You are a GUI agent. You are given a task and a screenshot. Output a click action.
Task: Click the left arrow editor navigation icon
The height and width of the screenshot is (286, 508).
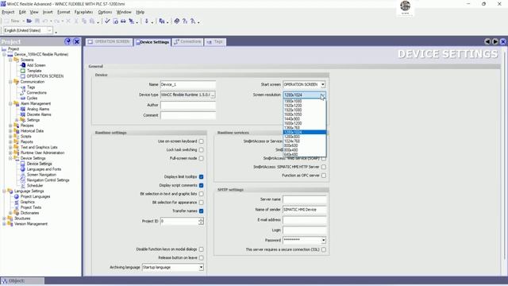coord(487,41)
